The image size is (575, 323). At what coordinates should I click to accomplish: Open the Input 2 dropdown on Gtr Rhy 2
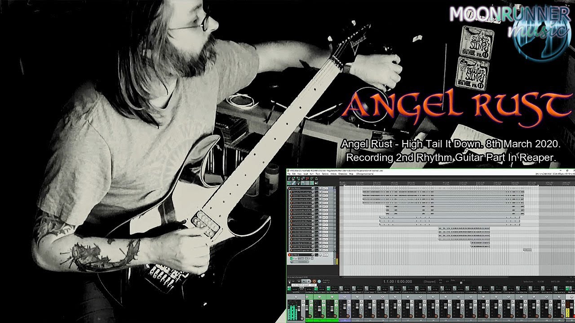300,262
